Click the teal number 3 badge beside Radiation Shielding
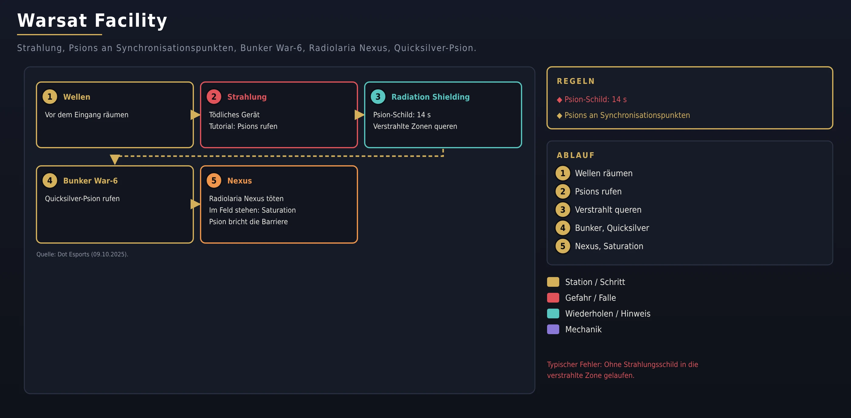 378,97
